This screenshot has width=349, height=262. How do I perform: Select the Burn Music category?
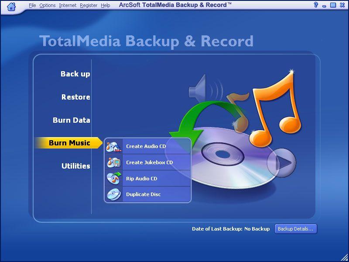point(69,143)
